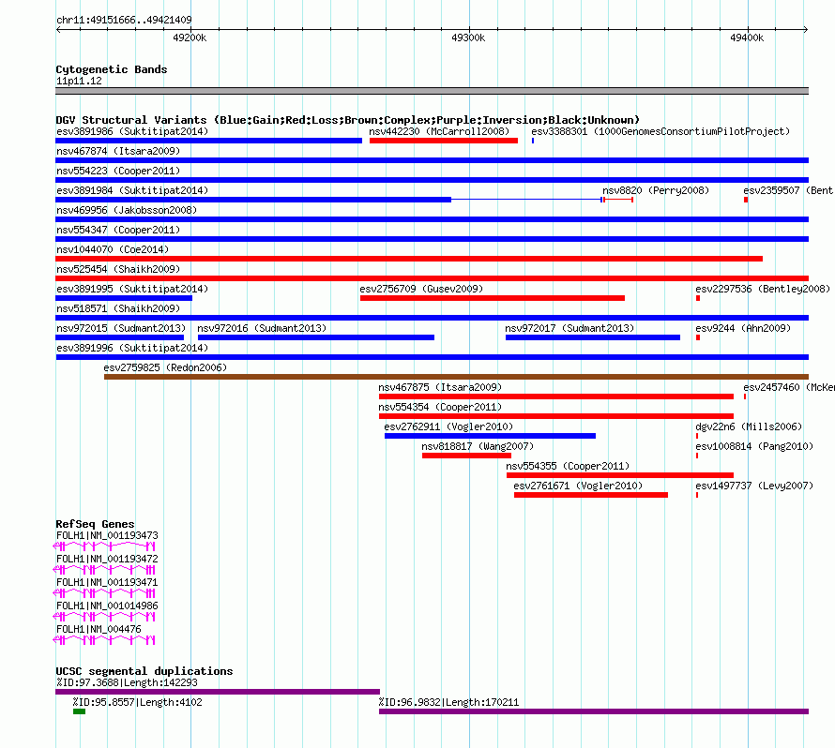Click the red nsv818817 (Wang2007) bar
The width and height of the screenshot is (835, 748).
click(x=466, y=456)
